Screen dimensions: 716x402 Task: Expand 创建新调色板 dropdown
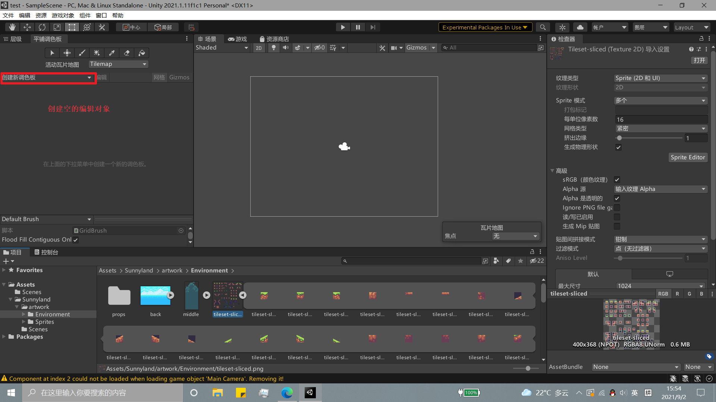click(x=47, y=77)
